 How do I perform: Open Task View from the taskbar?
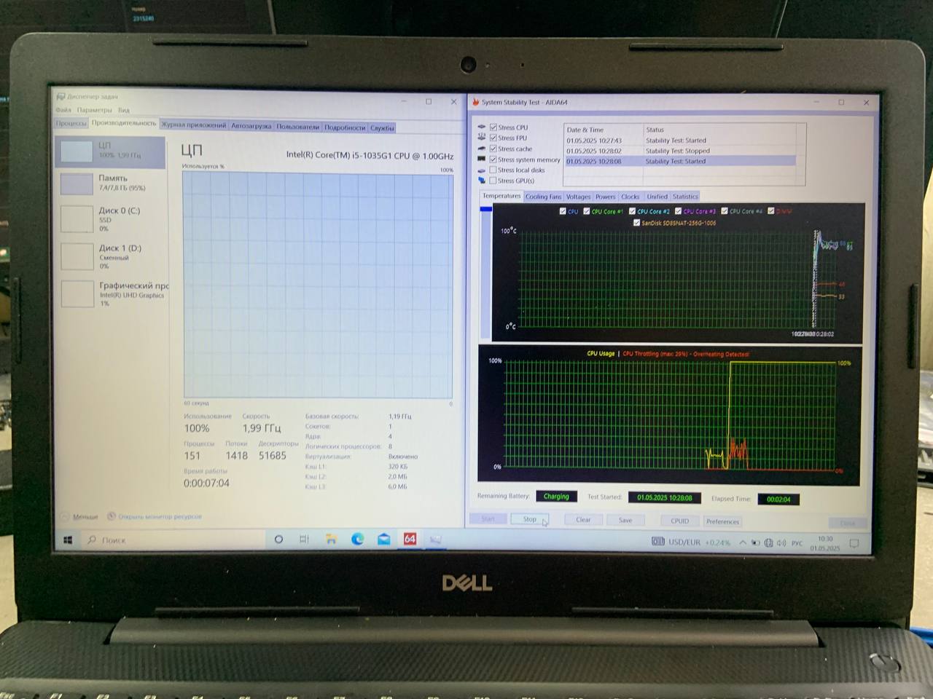point(304,540)
